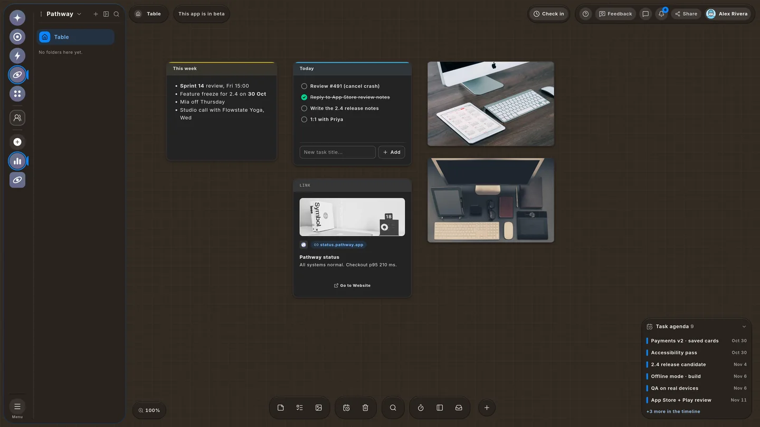Toggle the side panel icon in bottom toolbar

440,408
